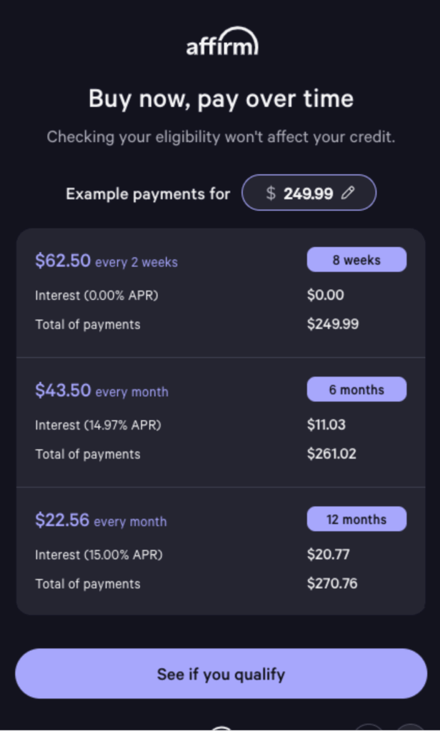Choose the $62.50 every 2 weeks plan
The image size is (440, 731).
(x=106, y=261)
